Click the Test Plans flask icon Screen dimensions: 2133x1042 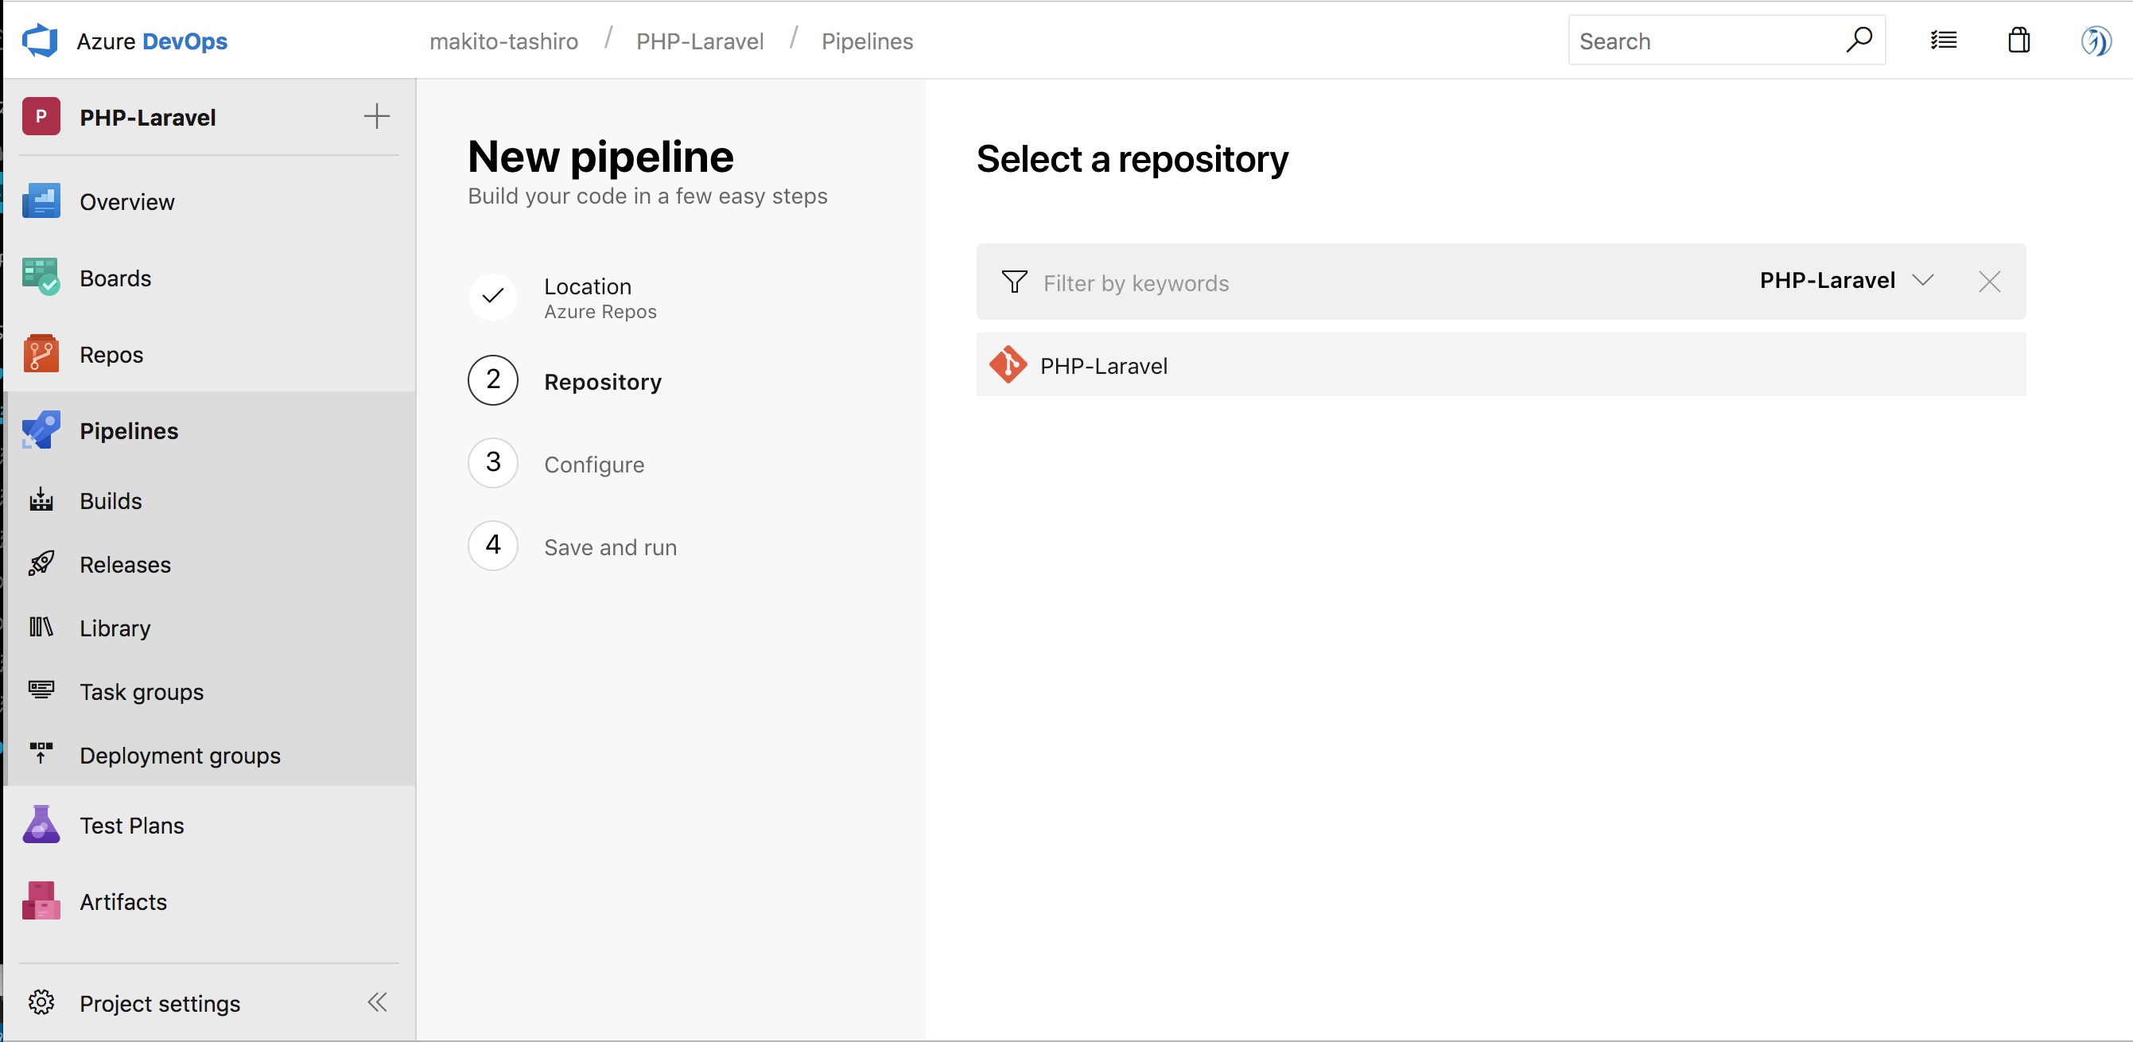41,825
